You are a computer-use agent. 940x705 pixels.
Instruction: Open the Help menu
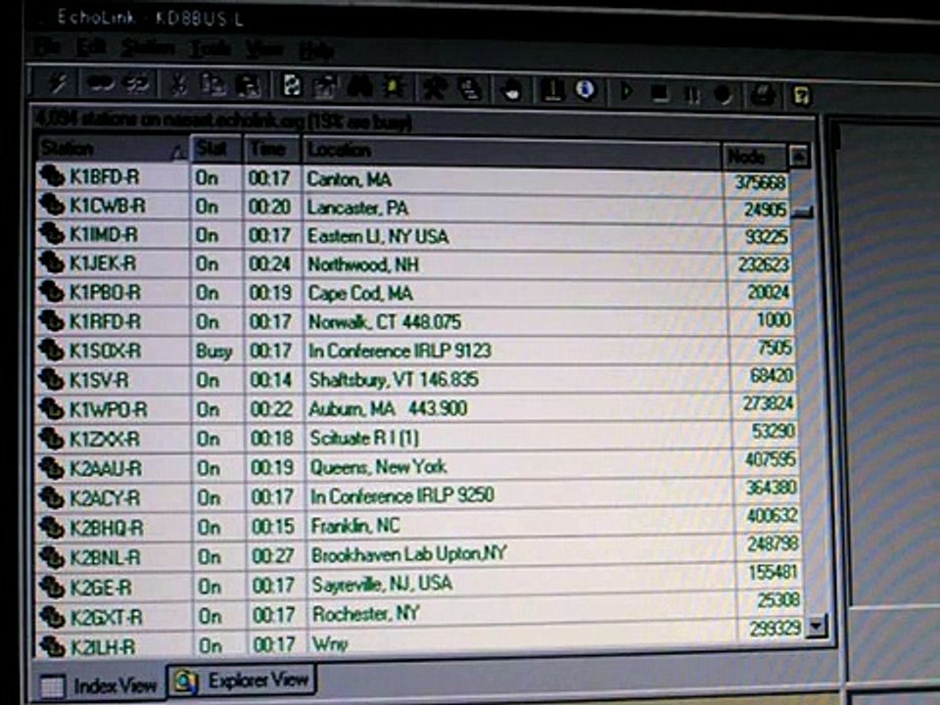[x=316, y=52]
